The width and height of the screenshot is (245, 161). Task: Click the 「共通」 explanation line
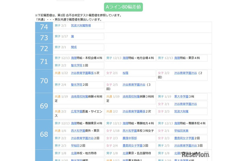[69, 20]
